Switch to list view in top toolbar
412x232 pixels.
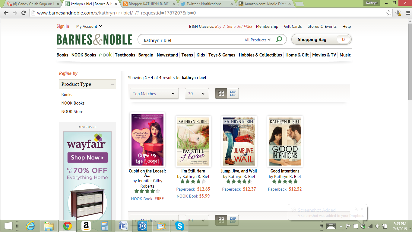tap(233, 93)
